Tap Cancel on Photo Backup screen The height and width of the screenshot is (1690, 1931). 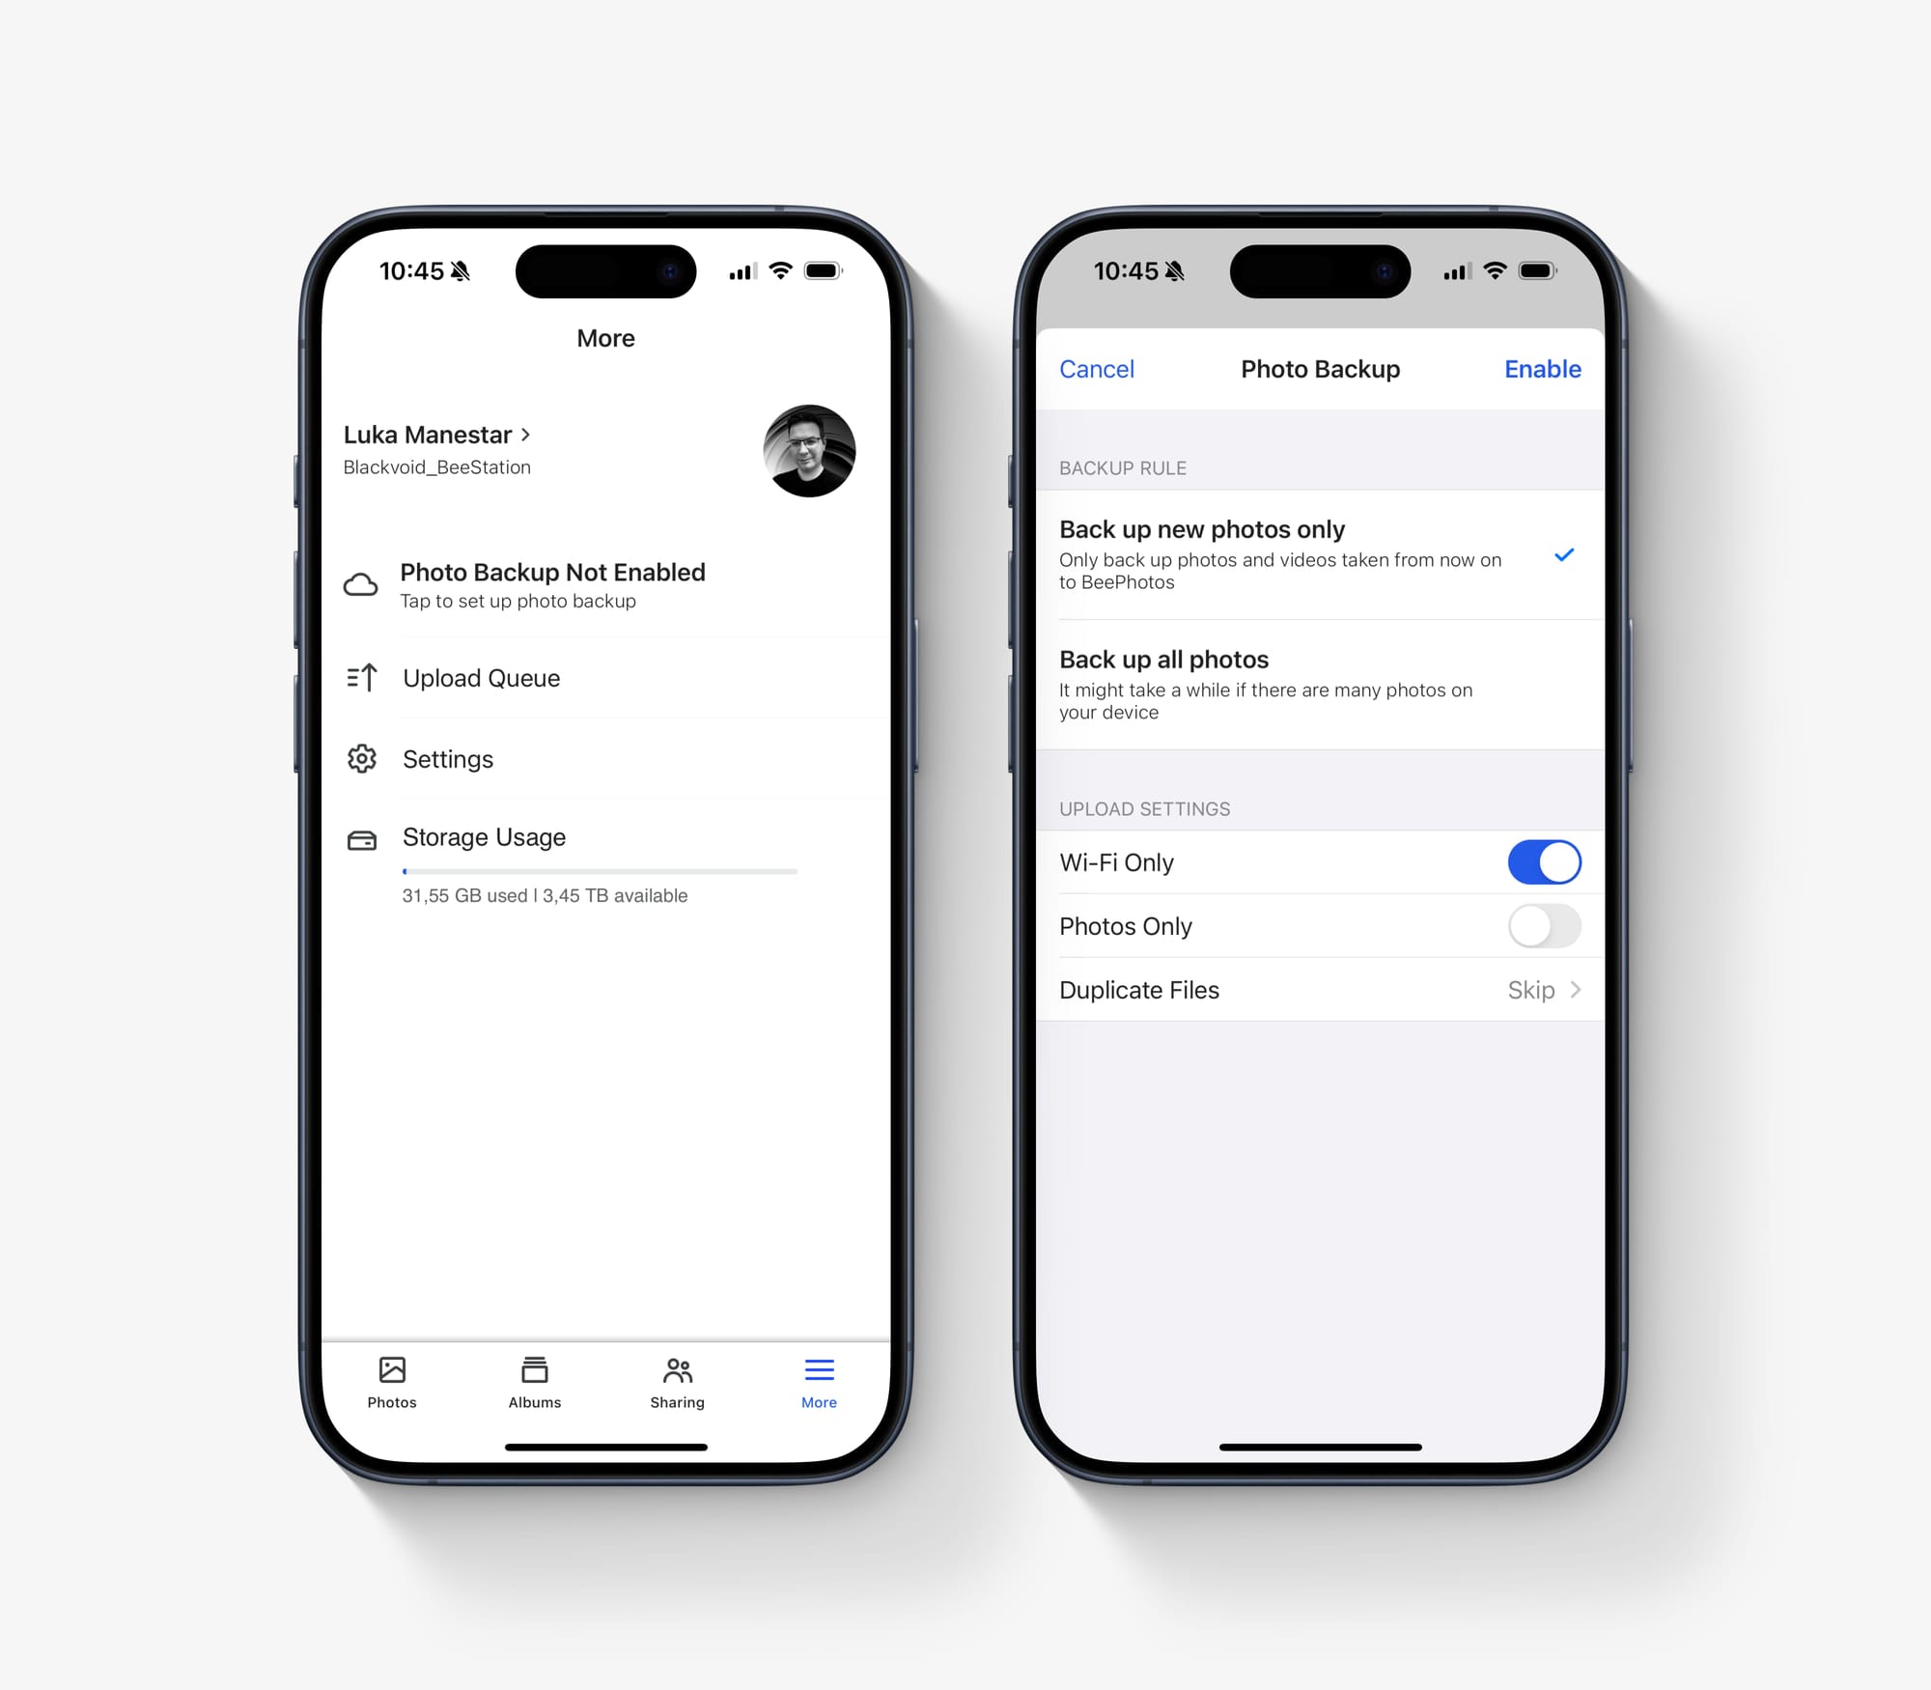pyautogui.click(x=1100, y=366)
